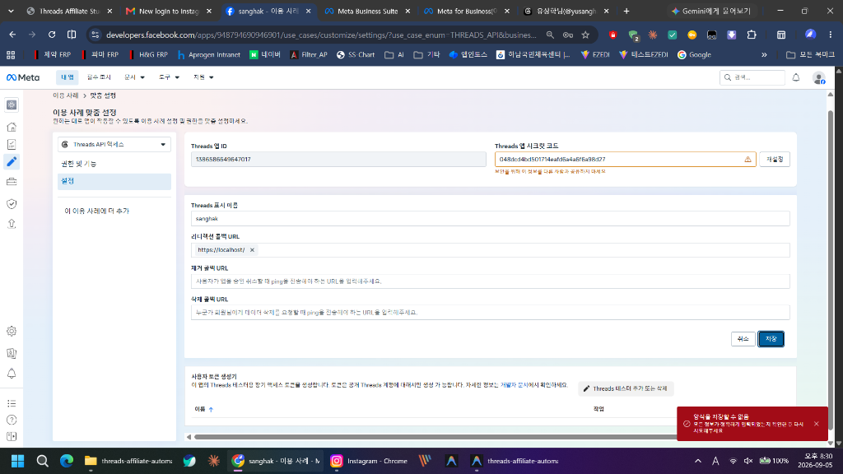Switch to the Meta Business Suite tab
This screenshot has width=843, height=474.
(x=368, y=11)
